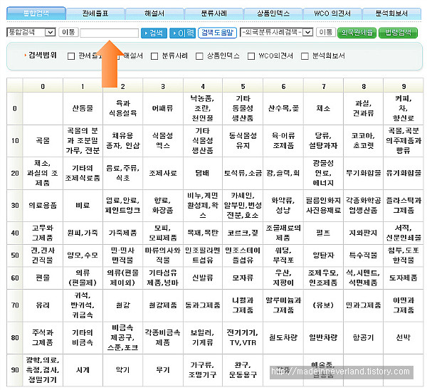Expand the 통합검색 search type dropdown
Viewport: 427px width, 390px height.
coord(31,33)
